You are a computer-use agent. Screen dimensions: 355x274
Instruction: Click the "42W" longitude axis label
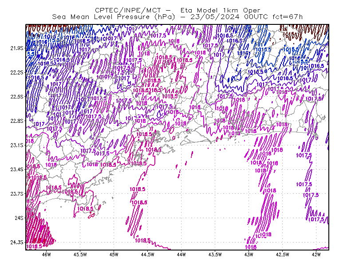[316, 254]
